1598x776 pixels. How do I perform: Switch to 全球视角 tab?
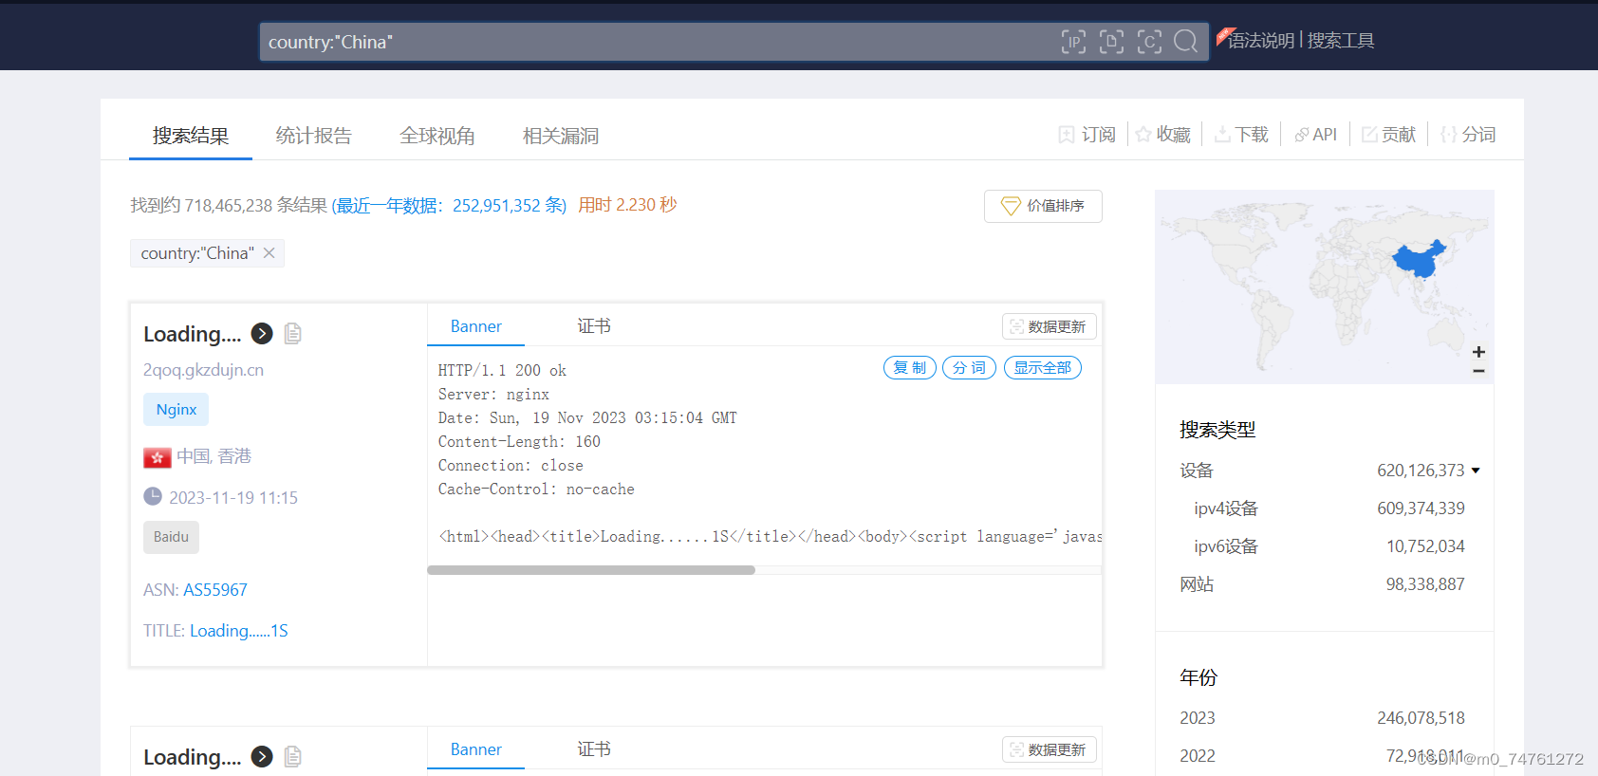[x=437, y=136]
